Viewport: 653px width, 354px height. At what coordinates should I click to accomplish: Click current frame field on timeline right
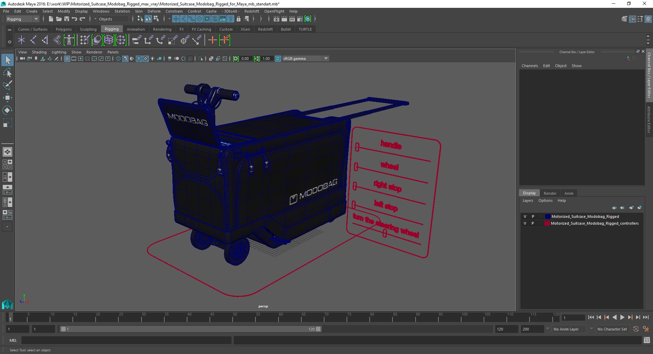point(573,318)
